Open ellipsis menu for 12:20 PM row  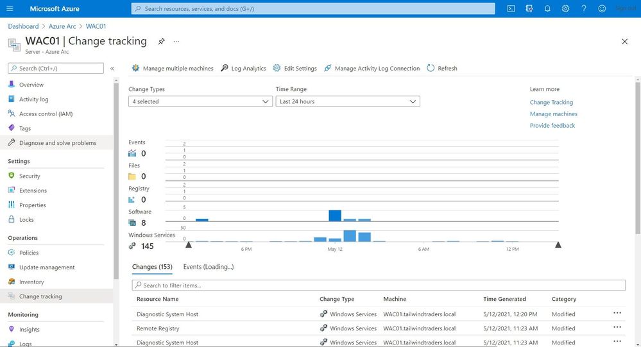click(617, 313)
